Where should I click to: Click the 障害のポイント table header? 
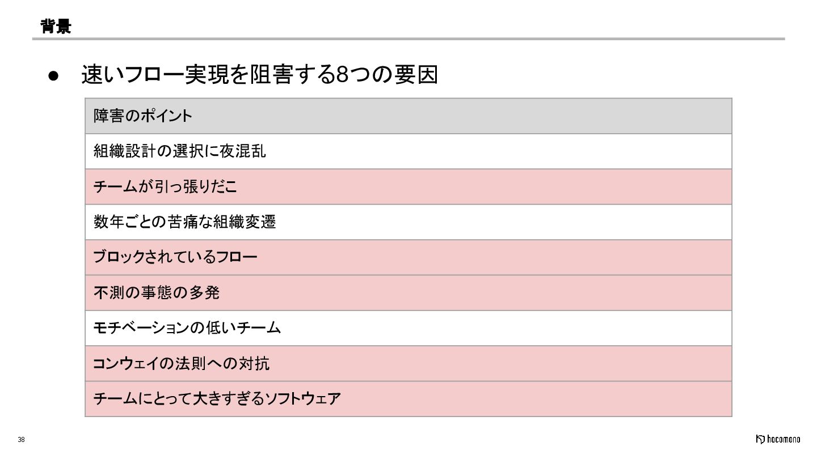pyautogui.click(x=408, y=116)
